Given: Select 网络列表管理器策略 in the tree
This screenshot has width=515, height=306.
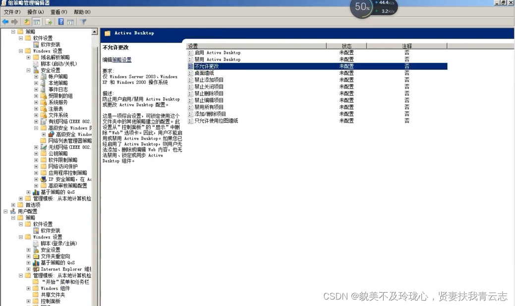Looking at the screenshot, I should point(70,141).
